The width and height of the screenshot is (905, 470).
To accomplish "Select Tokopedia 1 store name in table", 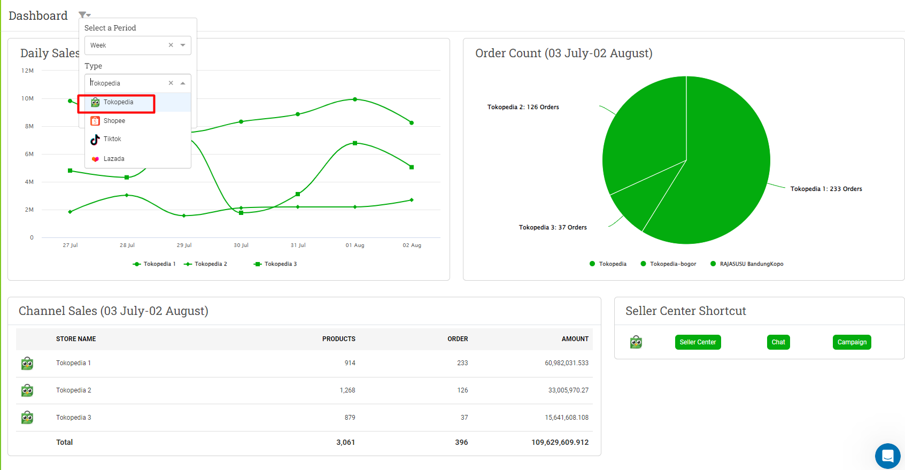I will pyautogui.click(x=74, y=363).
